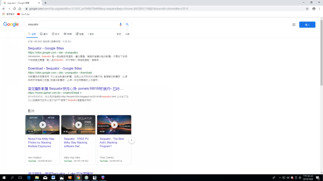The image size is (323, 181).
Task: Select the All results tab
Action: pyautogui.click(x=32, y=34)
